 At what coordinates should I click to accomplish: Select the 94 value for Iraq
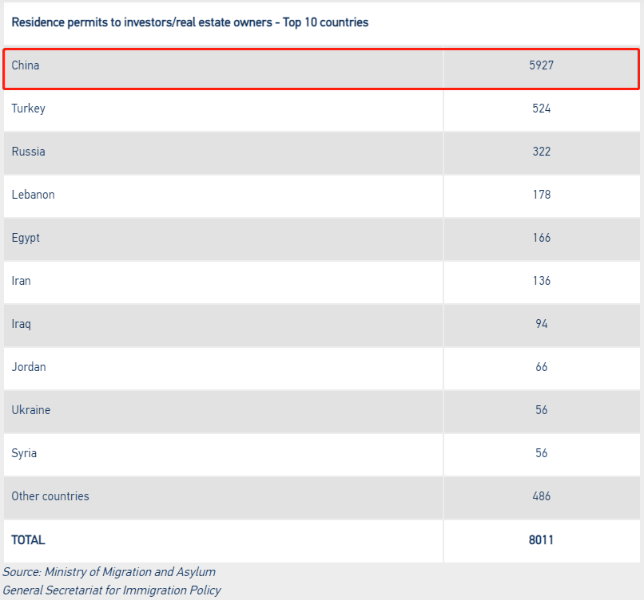click(541, 324)
